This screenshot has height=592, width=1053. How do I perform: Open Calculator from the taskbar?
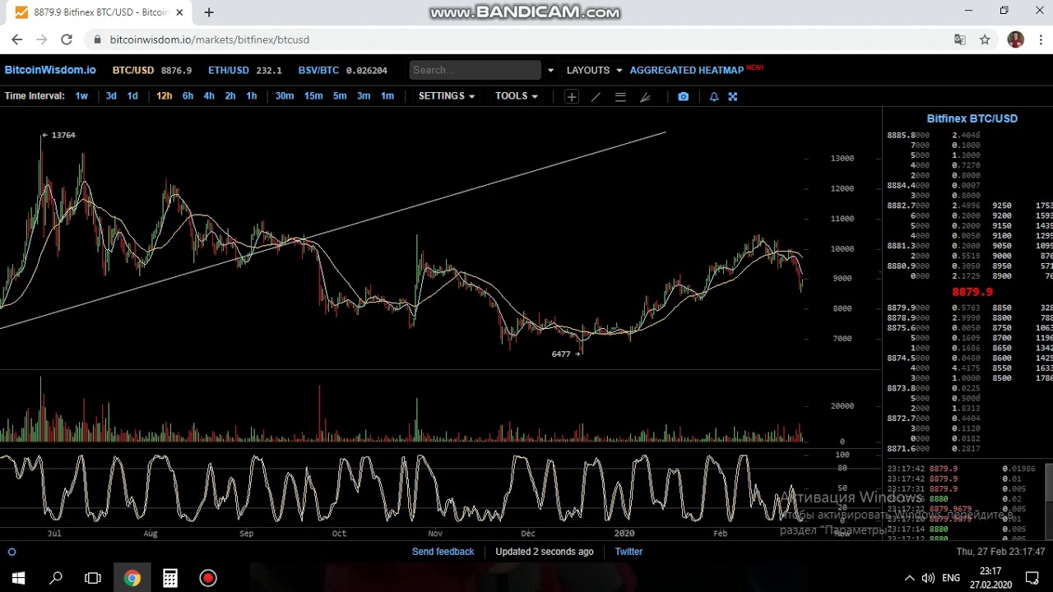(x=169, y=578)
